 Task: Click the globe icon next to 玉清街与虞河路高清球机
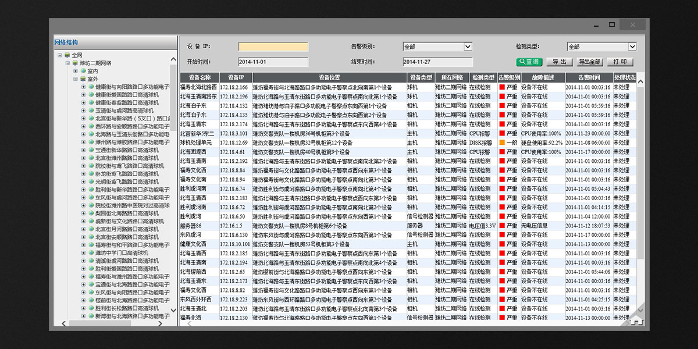point(91,111)
